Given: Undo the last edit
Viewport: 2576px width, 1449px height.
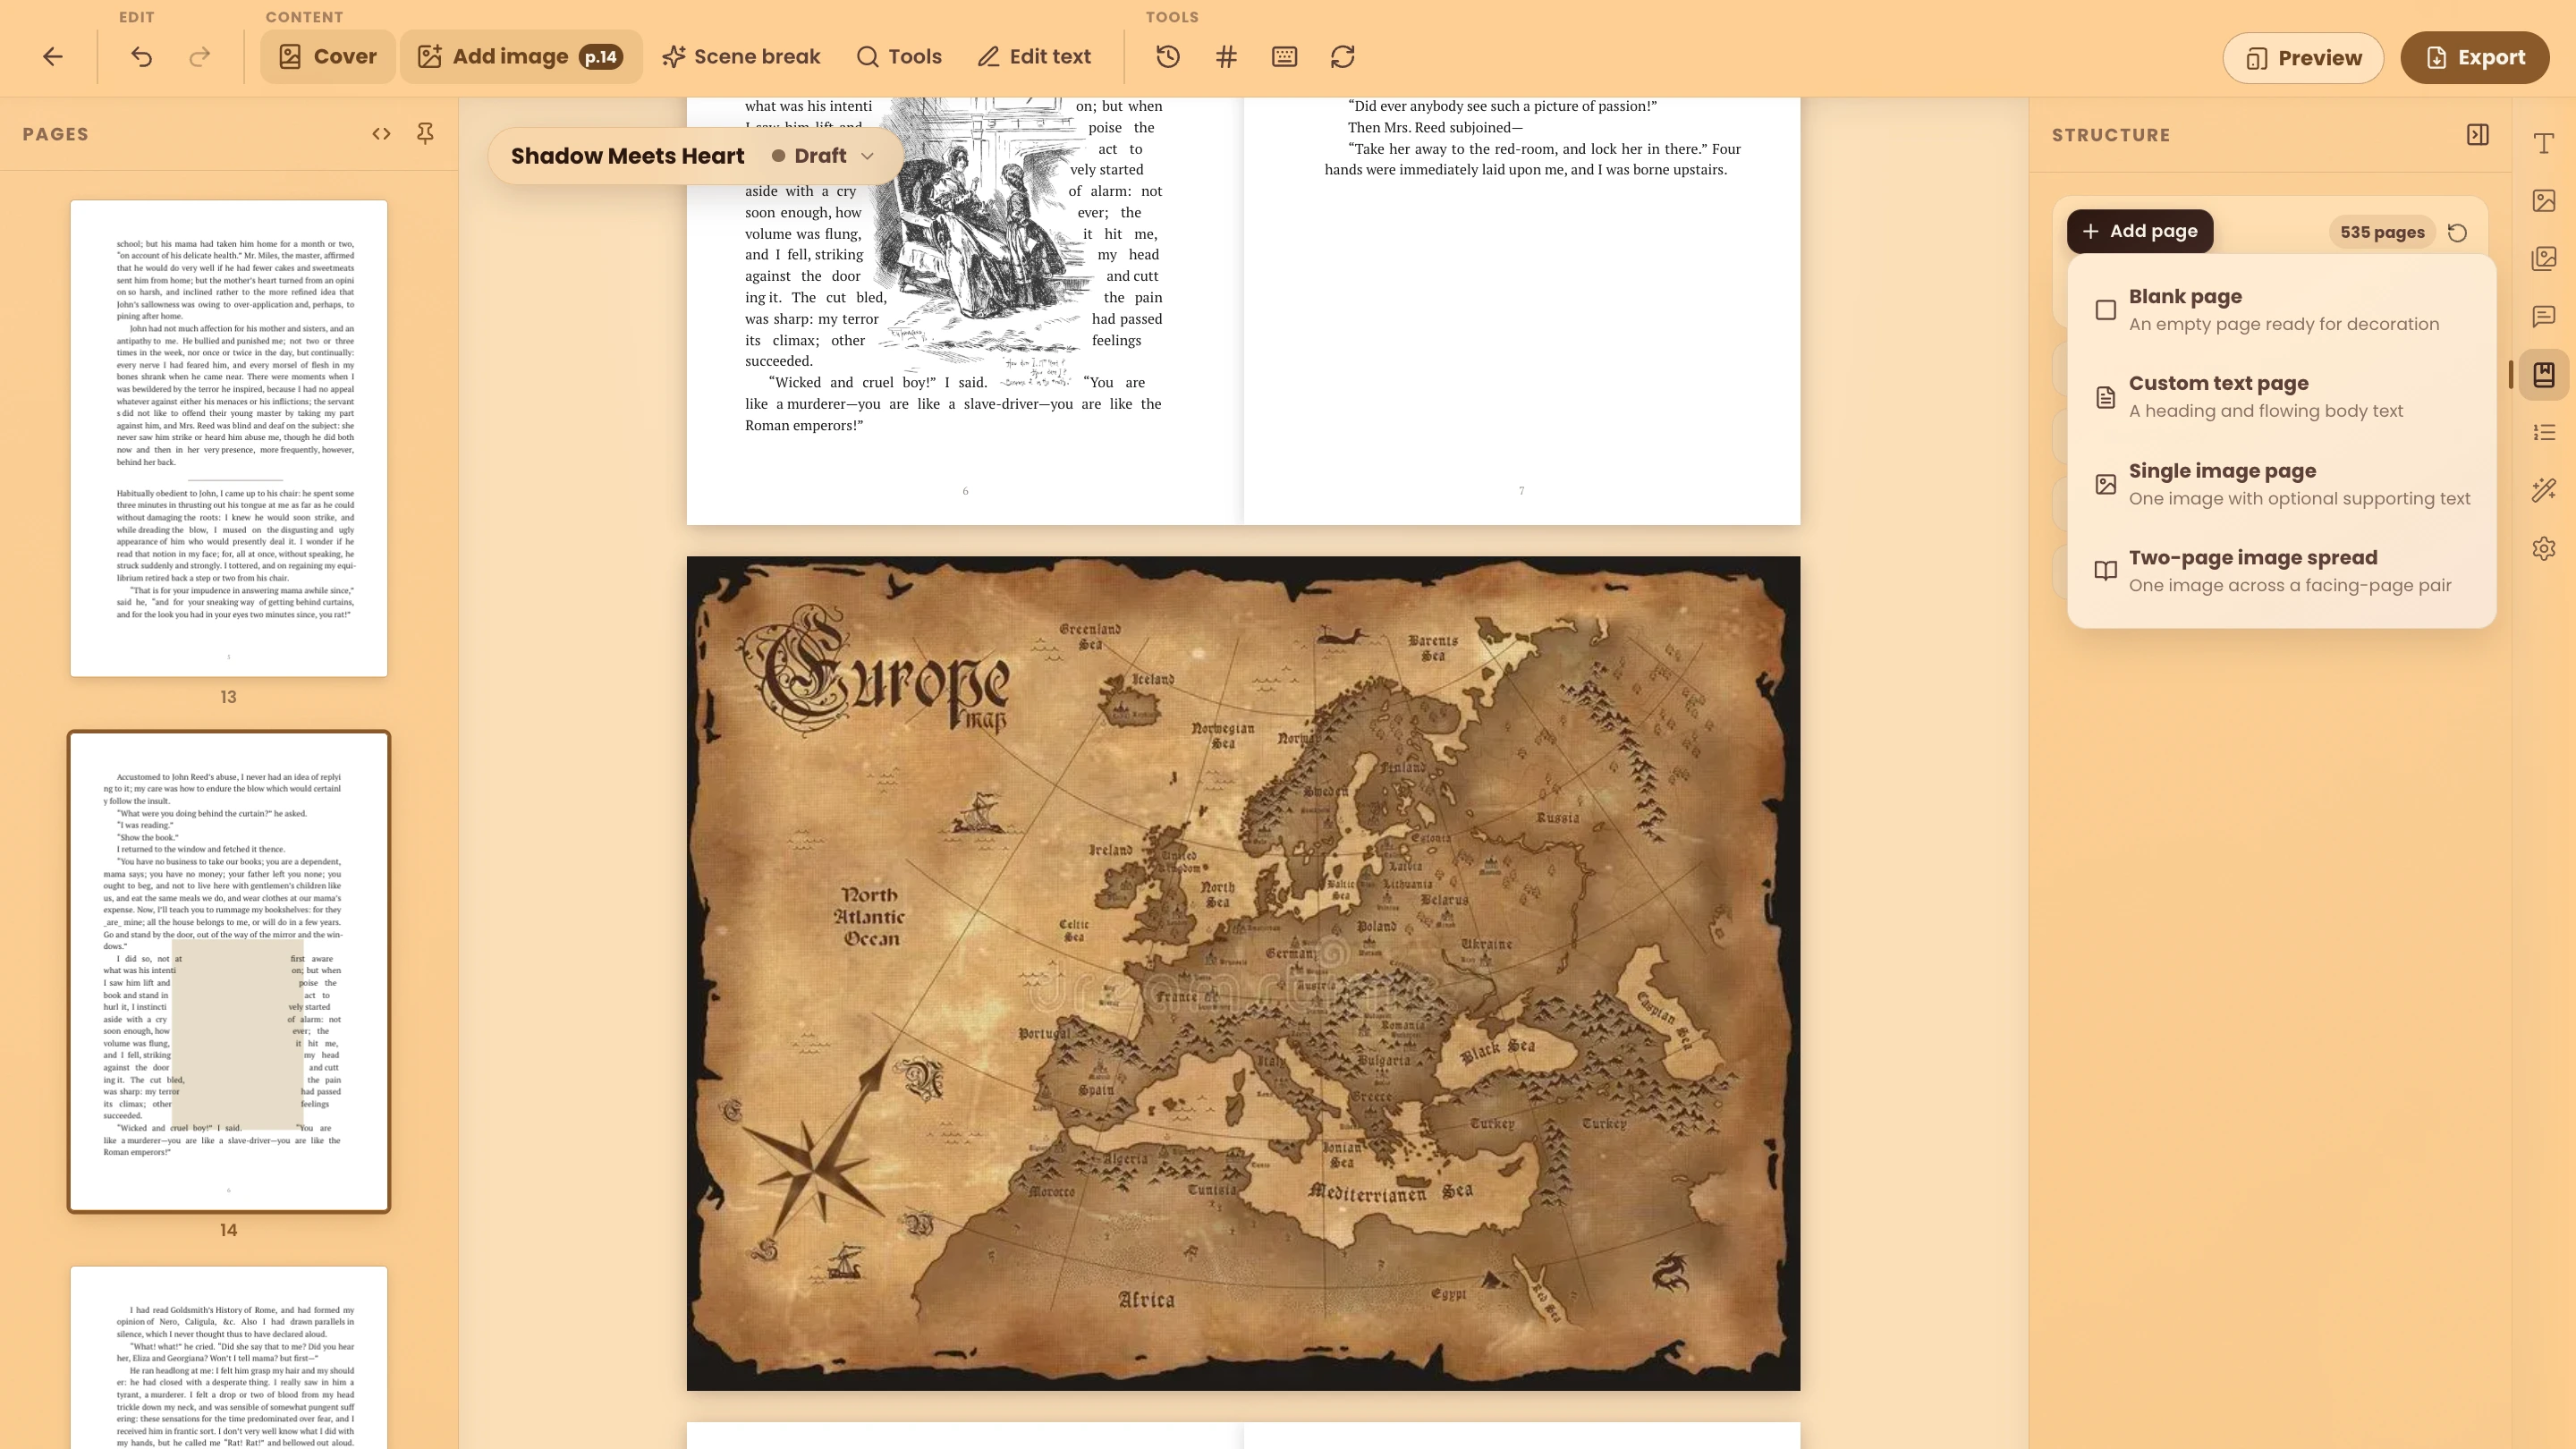Looking at the screenshot, I should (x=141, y=57).
